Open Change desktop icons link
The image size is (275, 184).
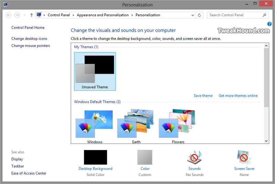[29, 39]
